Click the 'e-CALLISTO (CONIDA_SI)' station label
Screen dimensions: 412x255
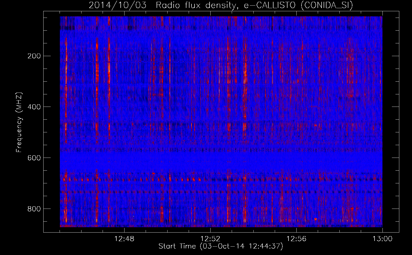298,5
